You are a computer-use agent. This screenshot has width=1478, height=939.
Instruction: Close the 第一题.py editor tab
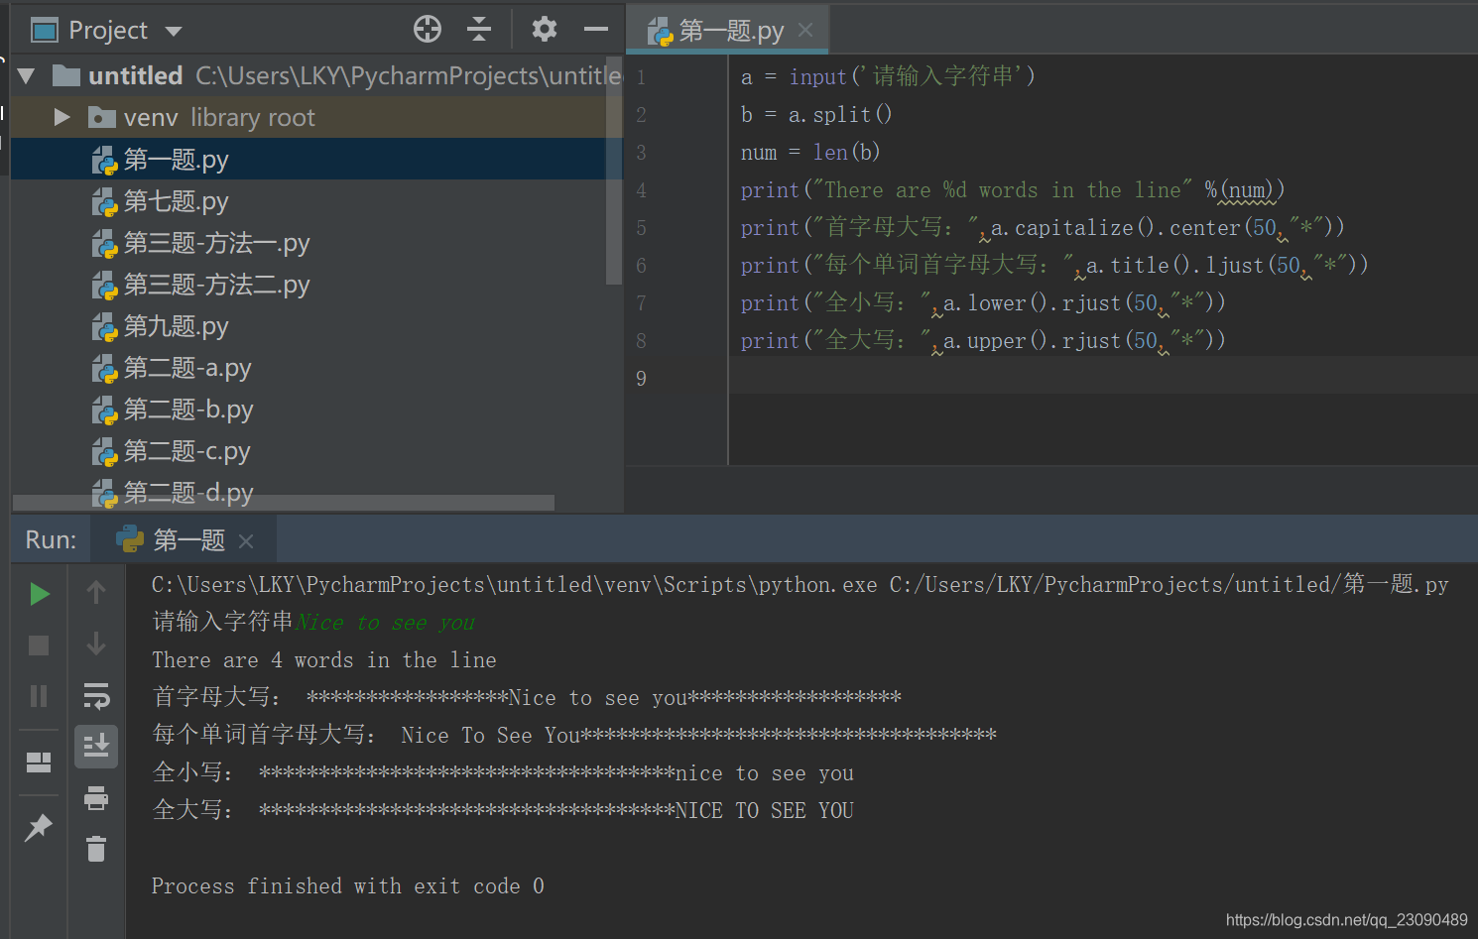805,31
